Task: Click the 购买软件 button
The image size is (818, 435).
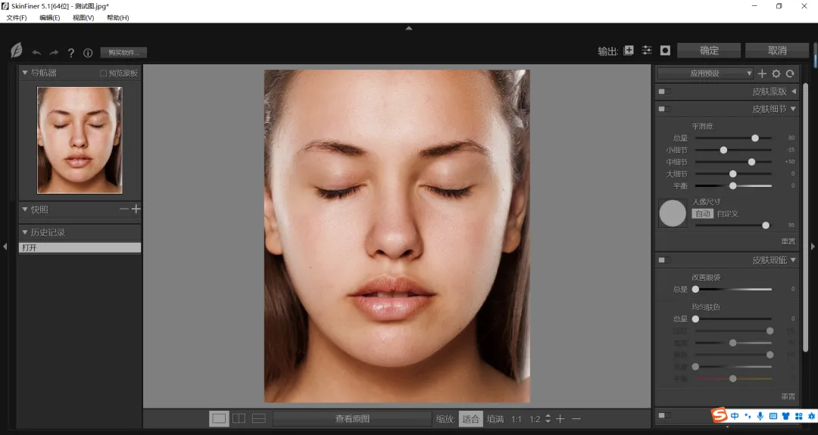Action: click(x=123, y=53)
